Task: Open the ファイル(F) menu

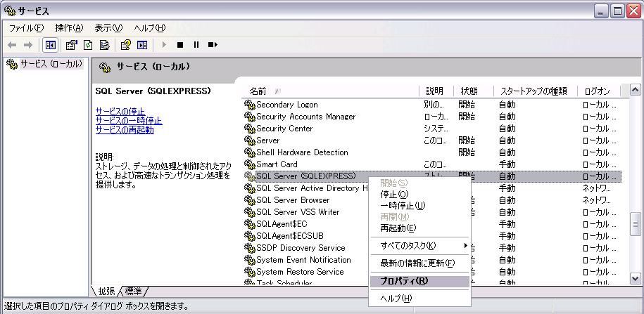Action: 26,28
